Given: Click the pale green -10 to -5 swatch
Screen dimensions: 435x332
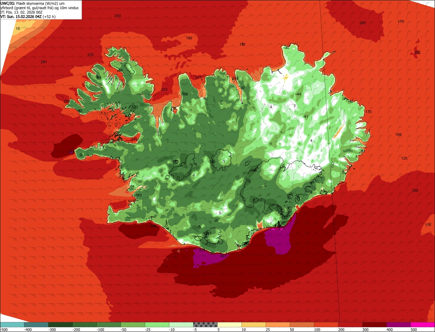Looking at the screenshot, I should point(181,325).
